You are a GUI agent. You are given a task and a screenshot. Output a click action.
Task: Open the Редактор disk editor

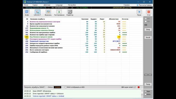(70, 13)
